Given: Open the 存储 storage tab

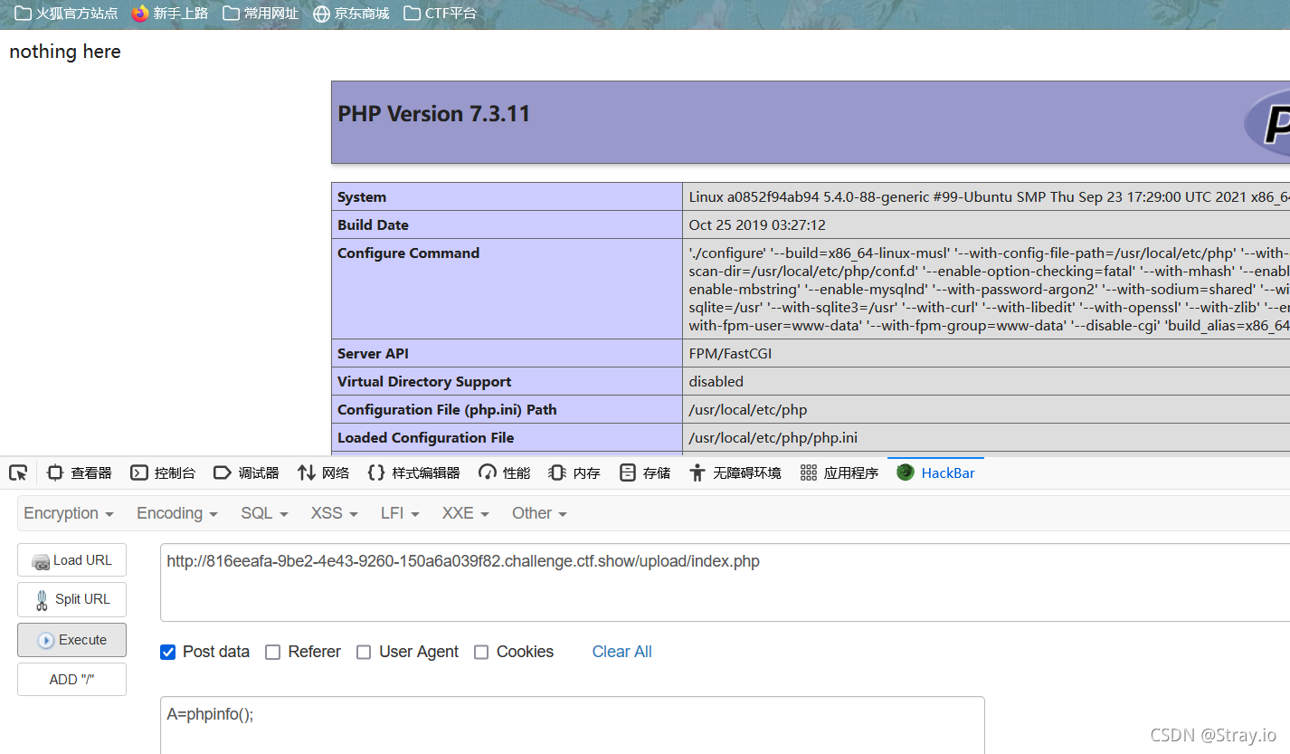Looking at the screenshot, I should coord(645,472).
